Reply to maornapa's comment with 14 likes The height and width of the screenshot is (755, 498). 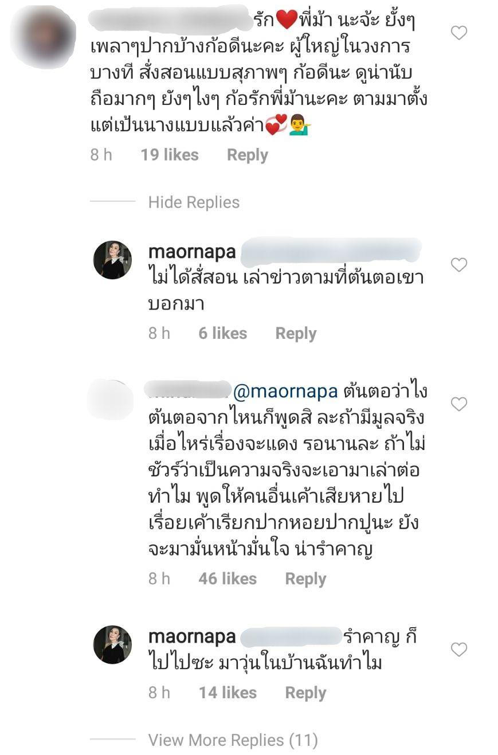(x=305, y=693)
